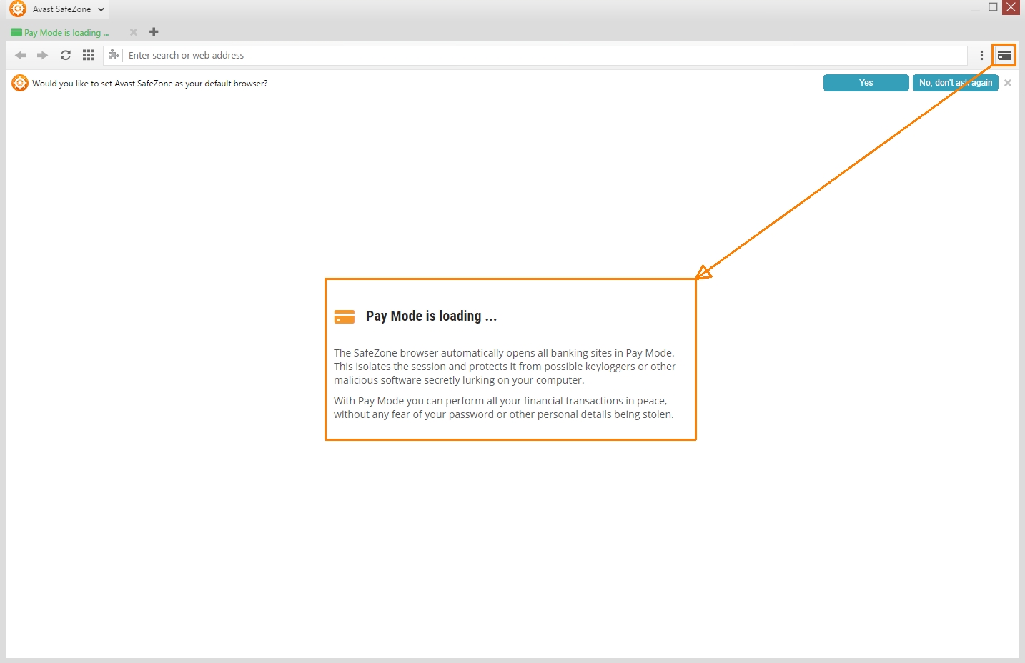Click the extensions puzzle icon in address bar
1025x663 pixels.
pyautogui.click(x=113, y=55)
